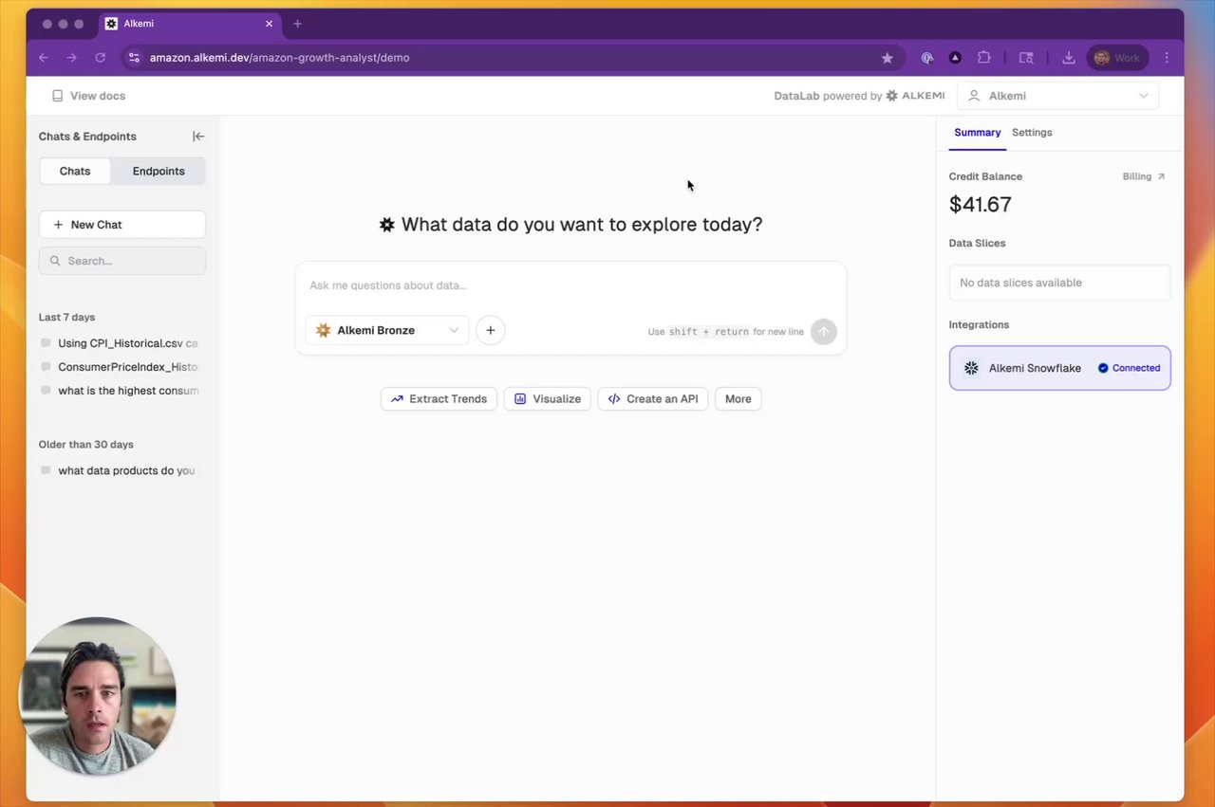1215x807 pixels.
Task: Open browser downloads icon
Action: 1068,58
